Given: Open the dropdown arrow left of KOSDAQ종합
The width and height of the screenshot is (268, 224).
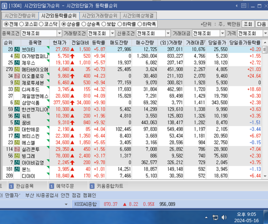Looking at the screenshot, I should click(x=66, y=204).
